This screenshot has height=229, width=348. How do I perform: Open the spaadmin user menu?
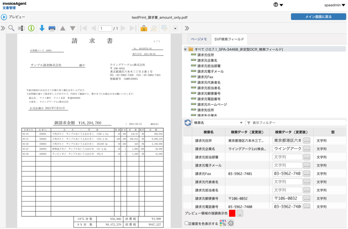[335, 5]
